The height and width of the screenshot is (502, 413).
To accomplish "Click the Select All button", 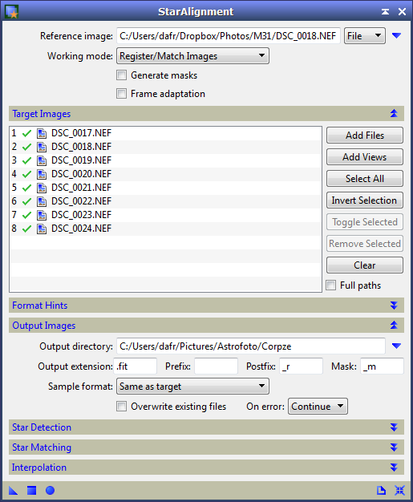I will pos(365,179).
